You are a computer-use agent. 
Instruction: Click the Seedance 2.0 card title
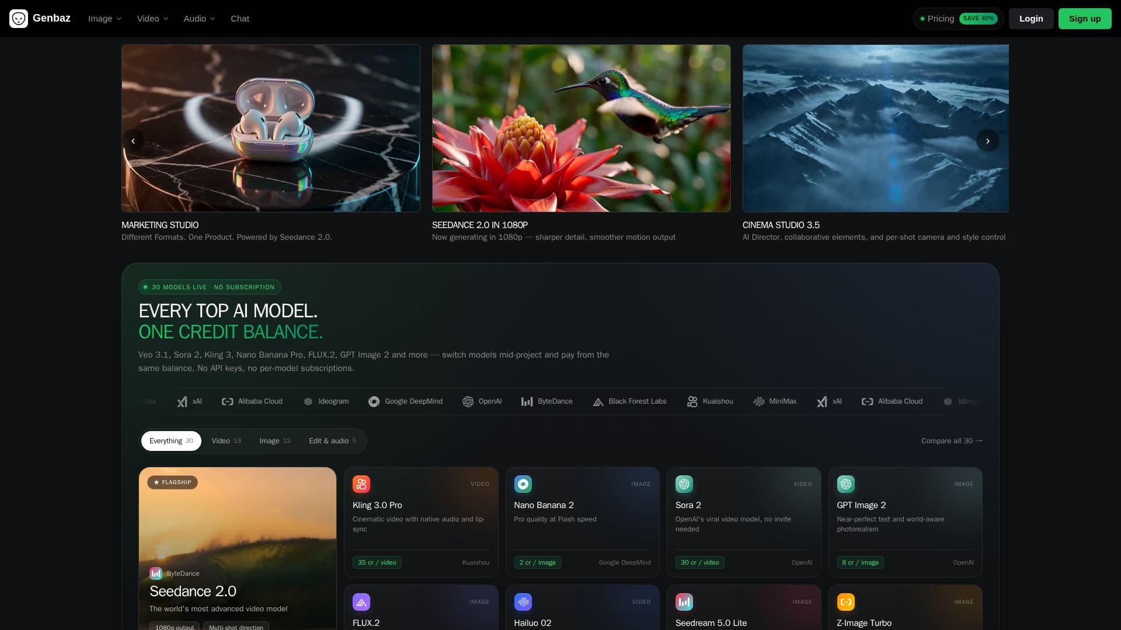[x=193, y=591]
